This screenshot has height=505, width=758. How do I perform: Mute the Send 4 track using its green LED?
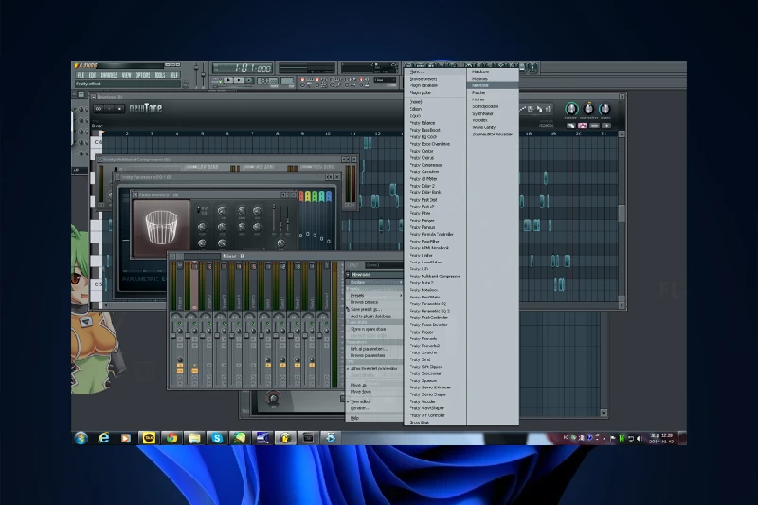pyautogui.click(x=311, y=323)
